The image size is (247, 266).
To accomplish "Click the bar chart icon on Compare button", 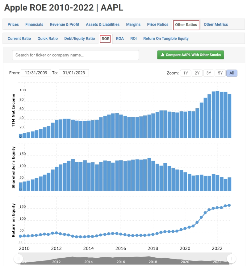I will tap(162, 55).
